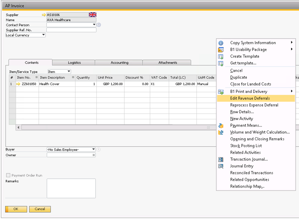Image resolution: width=299 pixels, height=221 pixels.
Task: Click the Journal Entry icon in menu
Action: [x=221, y=166]
